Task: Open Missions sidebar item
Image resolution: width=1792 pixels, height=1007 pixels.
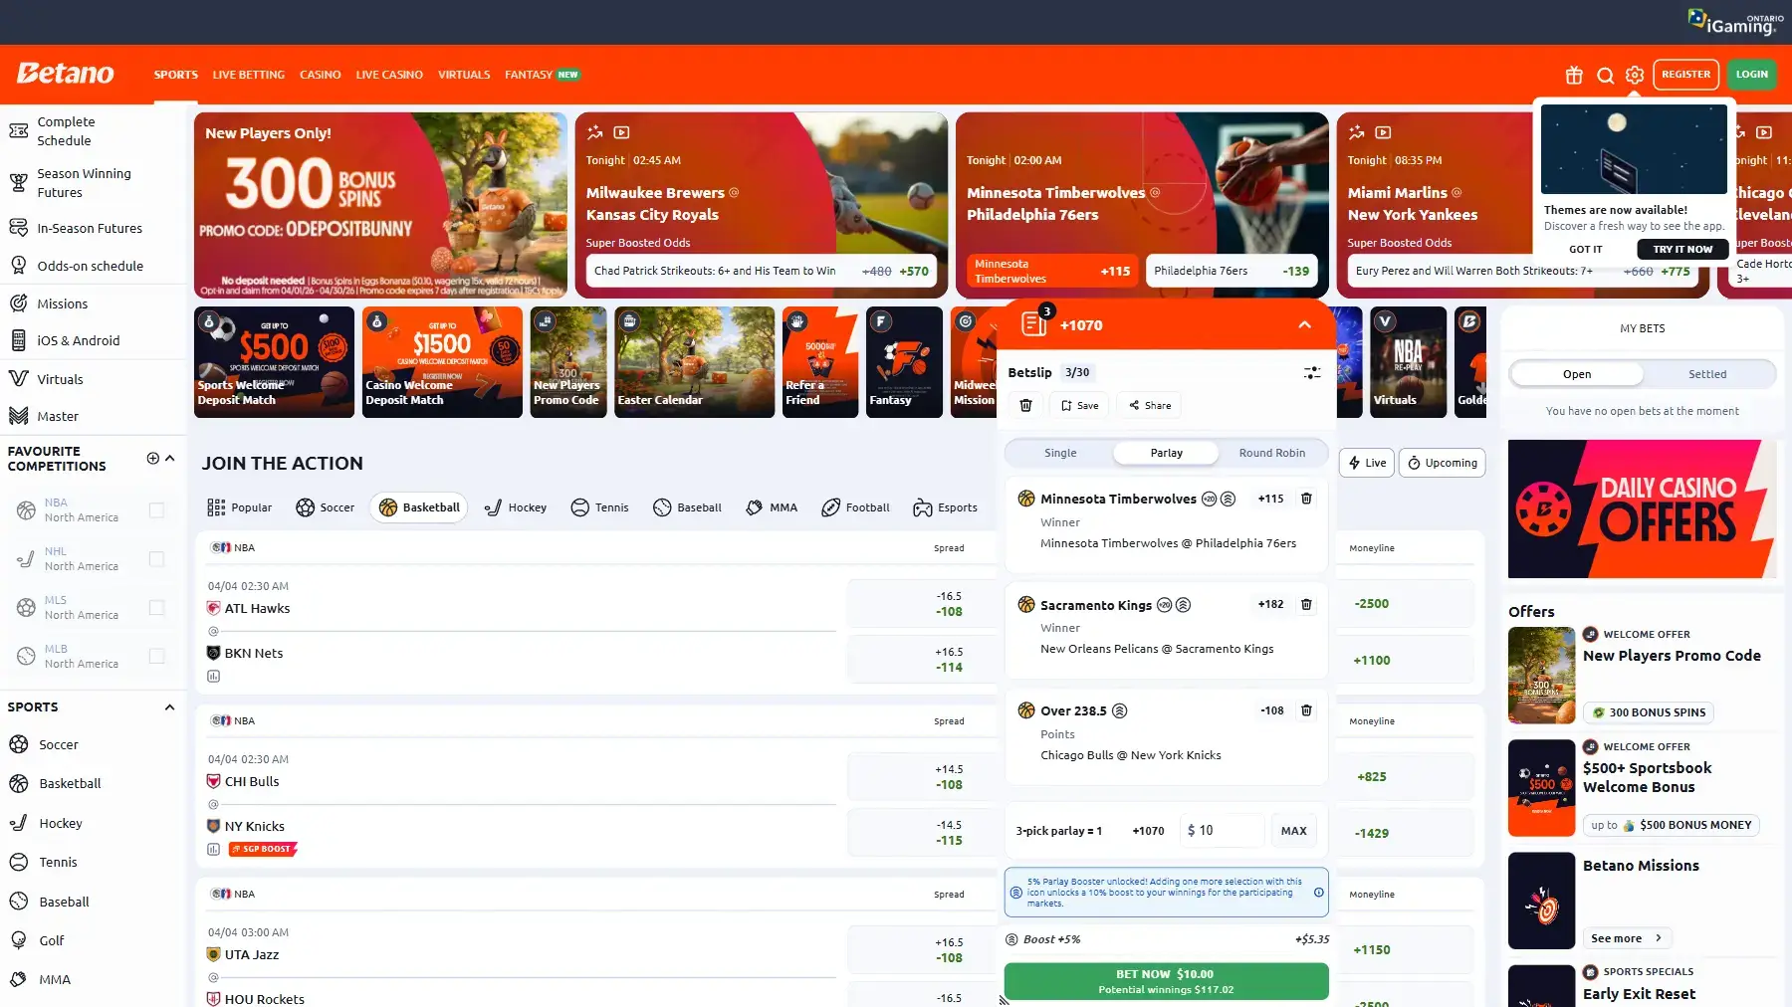Action: (94, 303)
